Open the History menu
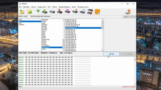Image resolution: width=161 pixels, height=90 pixels. (55, 7)
